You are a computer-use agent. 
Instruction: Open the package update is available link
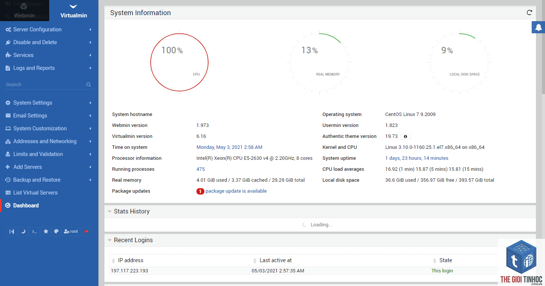236,191
